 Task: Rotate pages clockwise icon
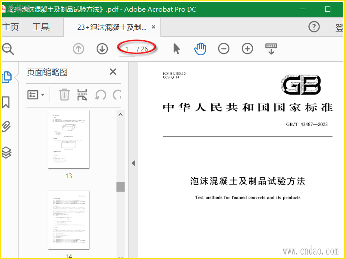pyautogui.click(x=117, y=95)
